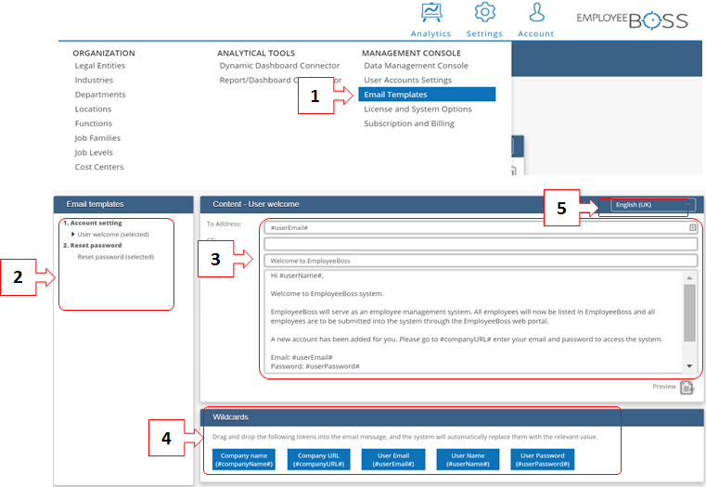
Task: Open License and System Options
Action: pos(417,109)
